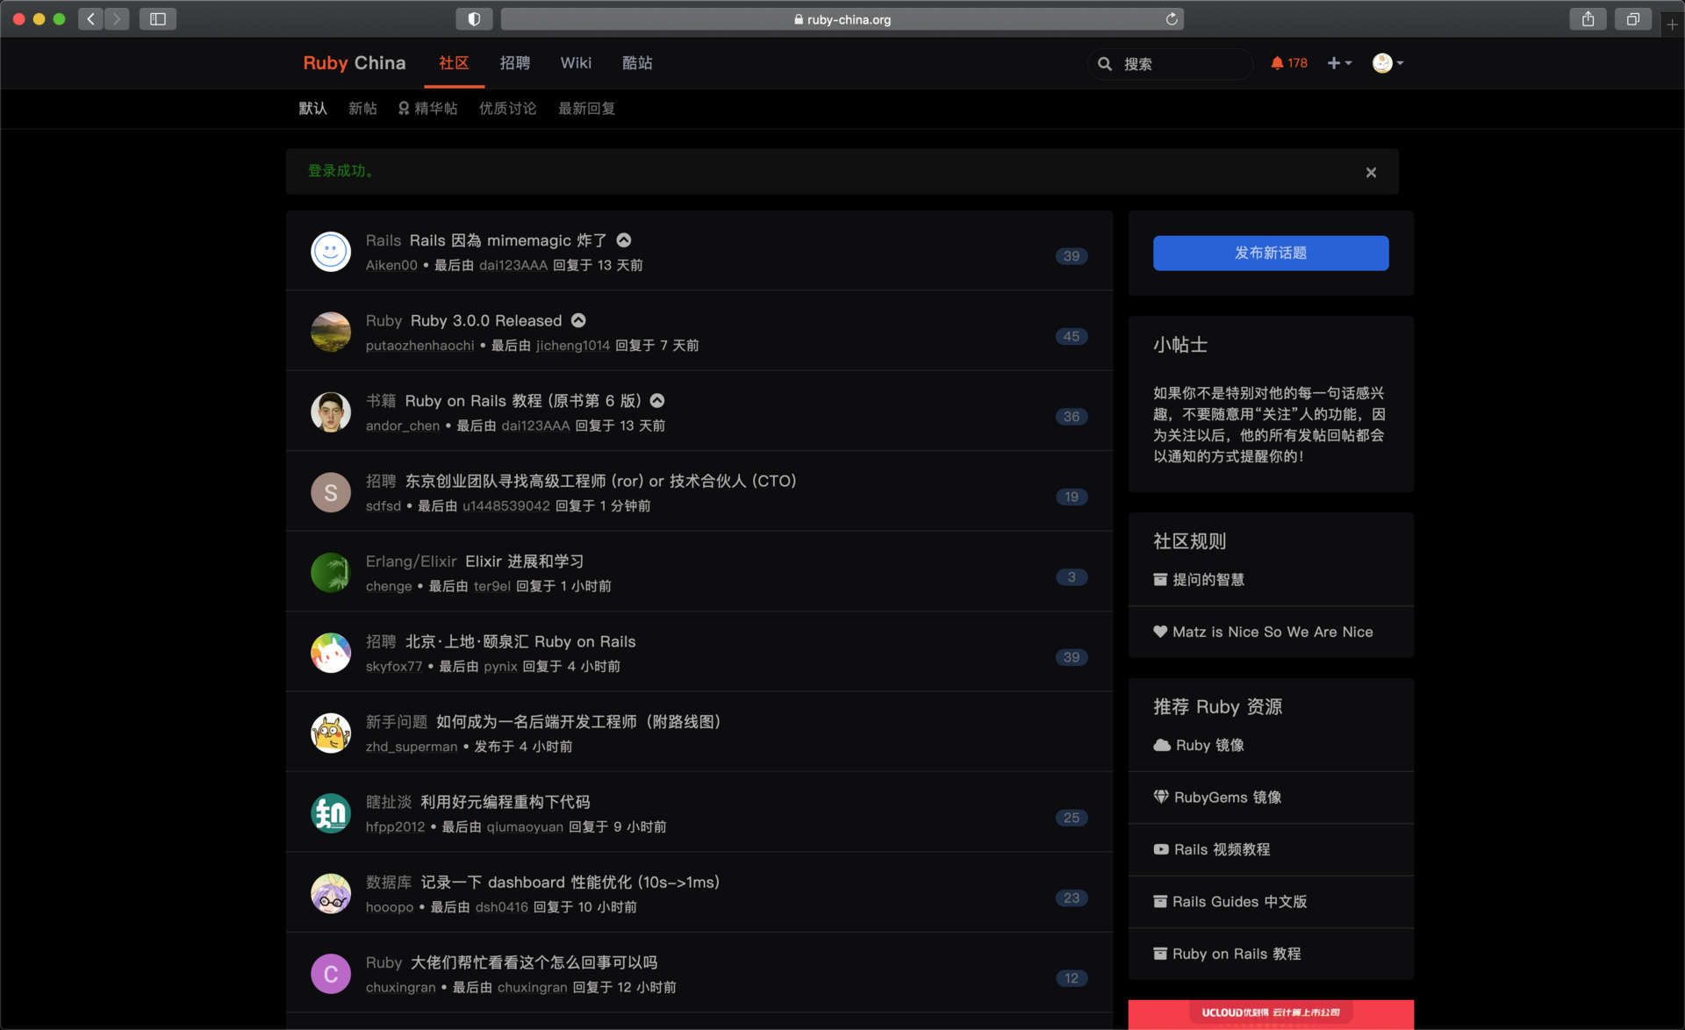
Task: Open the user avatar account menu
Action: tap(1387, 63)
